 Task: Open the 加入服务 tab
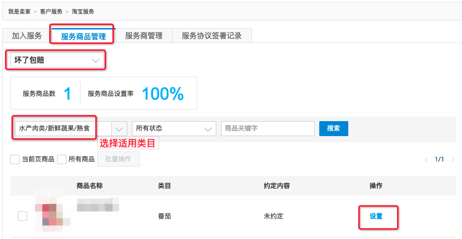click(27, 36)
